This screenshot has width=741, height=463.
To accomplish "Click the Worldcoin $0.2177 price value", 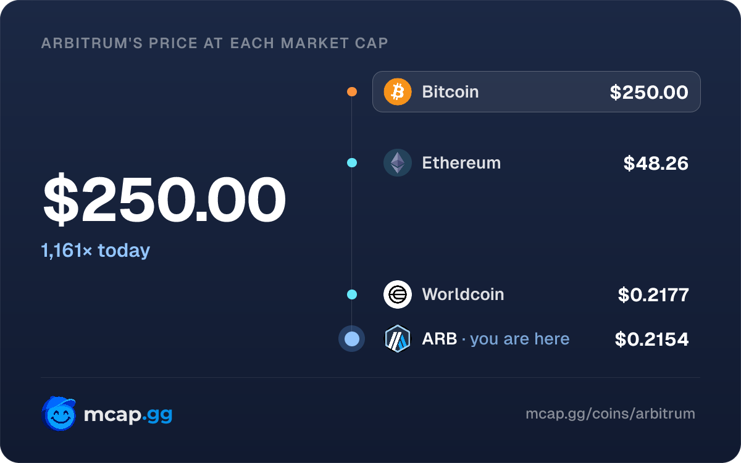I will coord(653,294).
